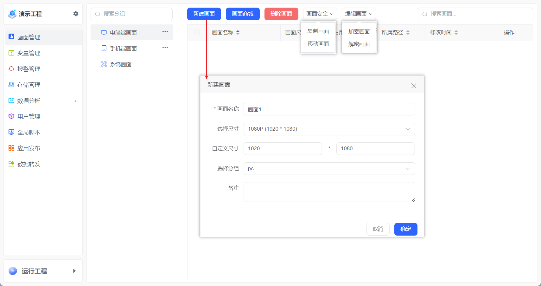Click the 报警管理 alarm bell icon

(x=11, y=69)
